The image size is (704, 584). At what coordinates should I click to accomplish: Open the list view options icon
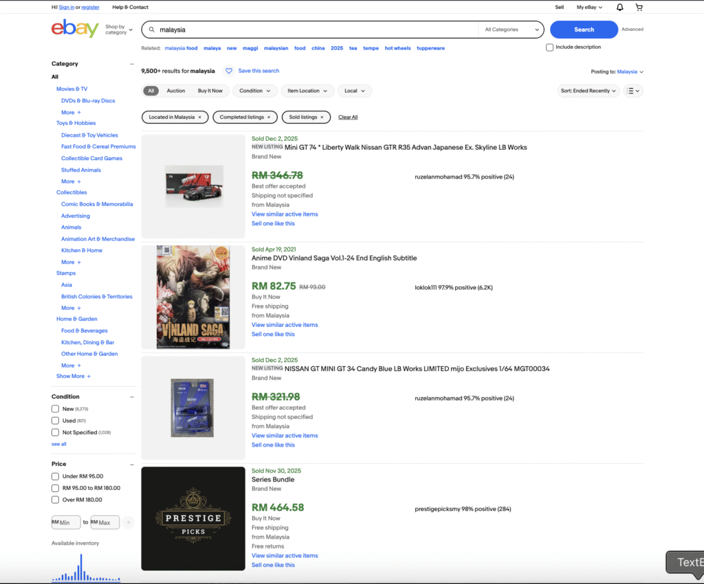(633, 91)
